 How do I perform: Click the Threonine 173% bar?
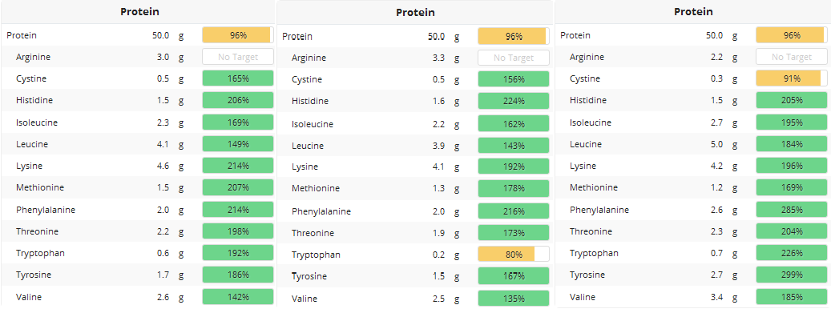coord(514,233)
